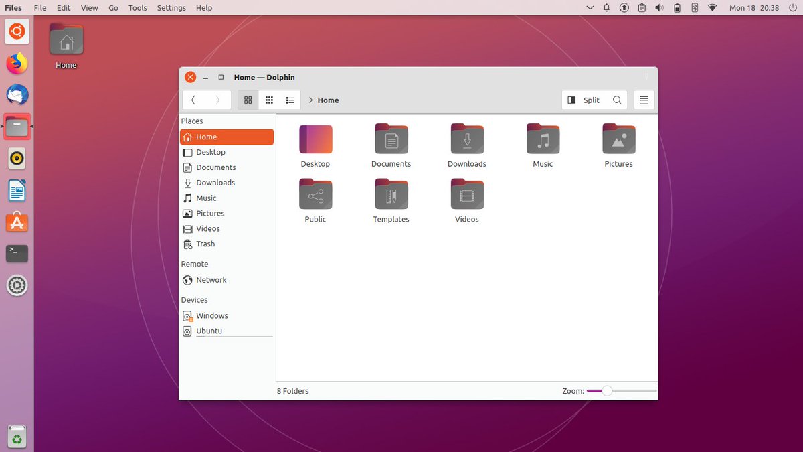The height and width of the screenshot is (452, 803).
Task: Click Home in the location breadcrumb
Action: point(328,100)
